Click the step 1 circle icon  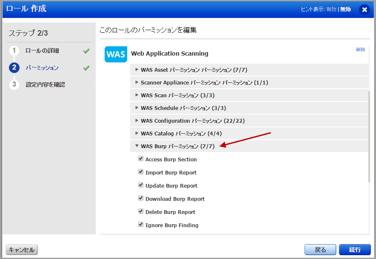14,51
